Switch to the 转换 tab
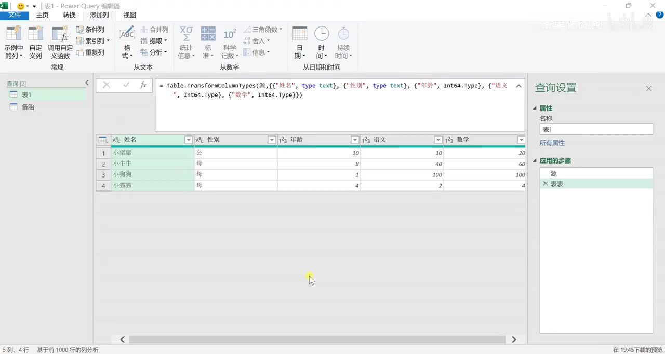Image resolution: width=665 pixels, height=354 pixels. (x=69, y=15)
